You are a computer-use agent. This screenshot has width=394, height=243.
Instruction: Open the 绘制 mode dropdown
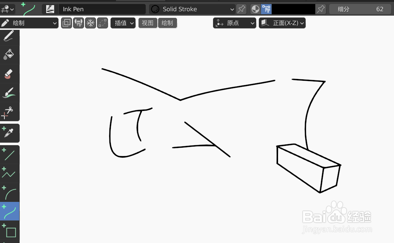tap(29, 23)
